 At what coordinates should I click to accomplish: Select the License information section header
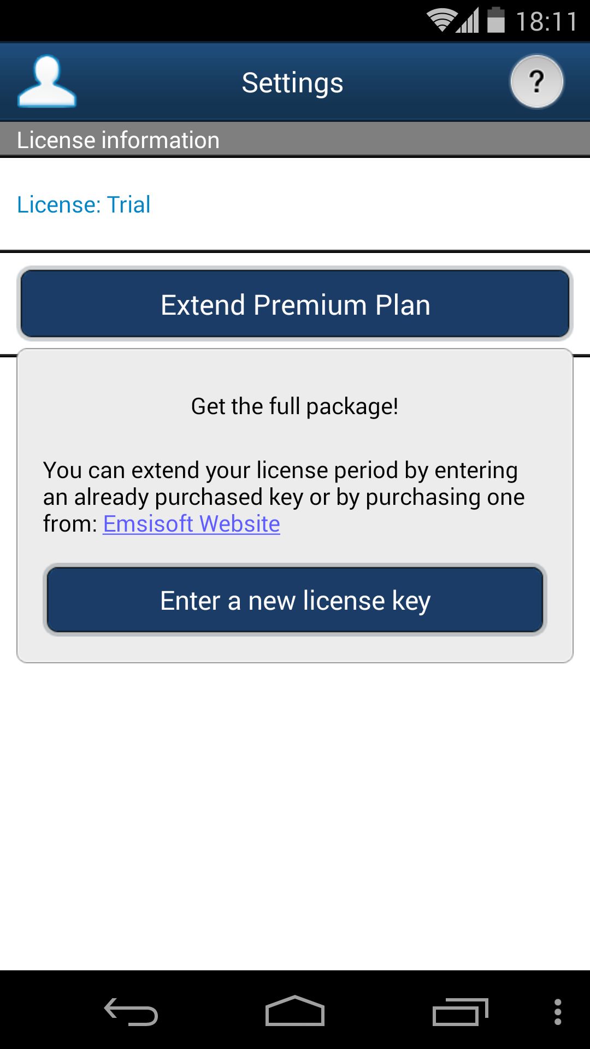point(295,140)
